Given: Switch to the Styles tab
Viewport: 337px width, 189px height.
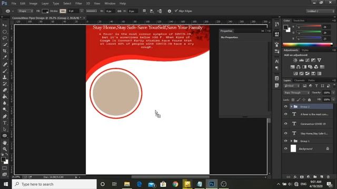Looking at the screenshot, I should click(x=305, y=50).
